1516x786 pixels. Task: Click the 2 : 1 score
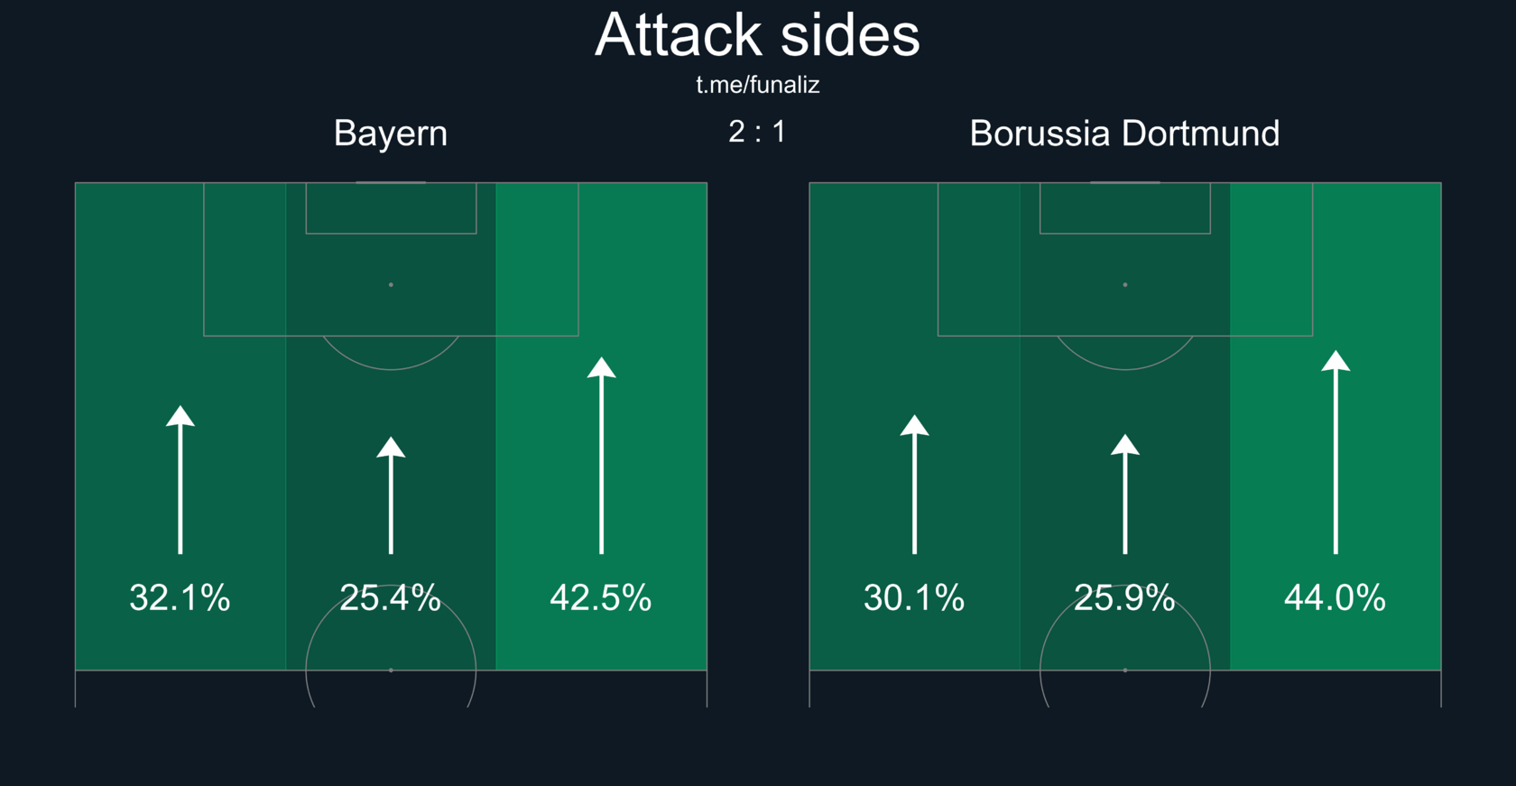757,132
